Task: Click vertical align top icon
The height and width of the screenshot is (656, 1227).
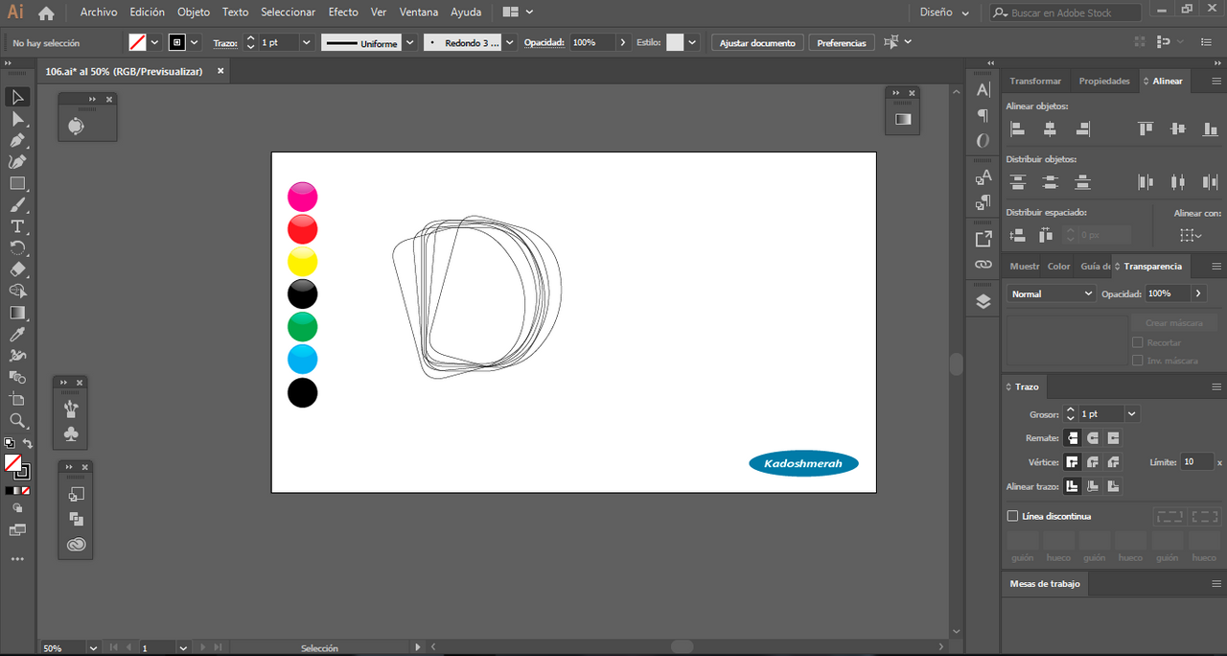Action: click(x=1146, y=129)
